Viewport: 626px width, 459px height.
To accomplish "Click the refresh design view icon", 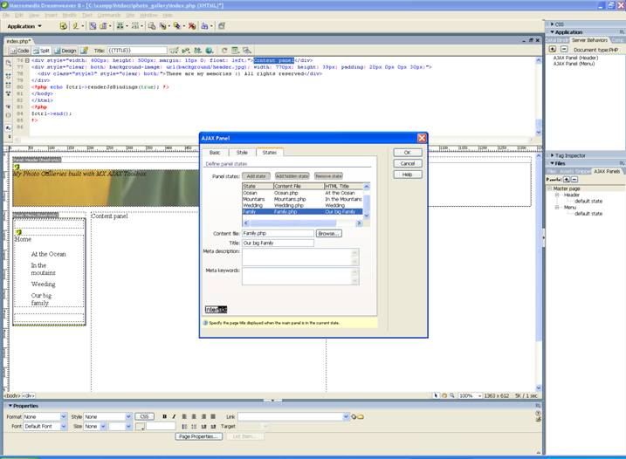I will click(x=224, y=51).
